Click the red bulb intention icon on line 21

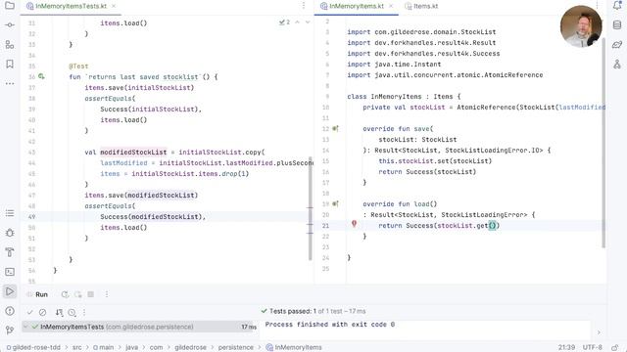[354, 224]
